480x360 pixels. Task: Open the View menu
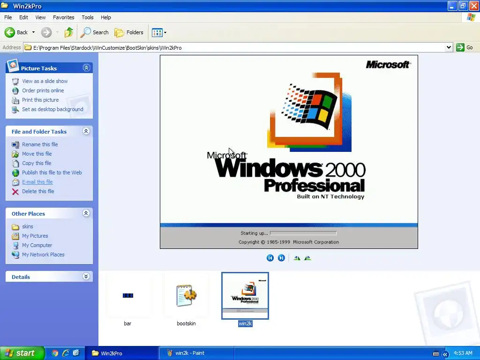[40, 17]
